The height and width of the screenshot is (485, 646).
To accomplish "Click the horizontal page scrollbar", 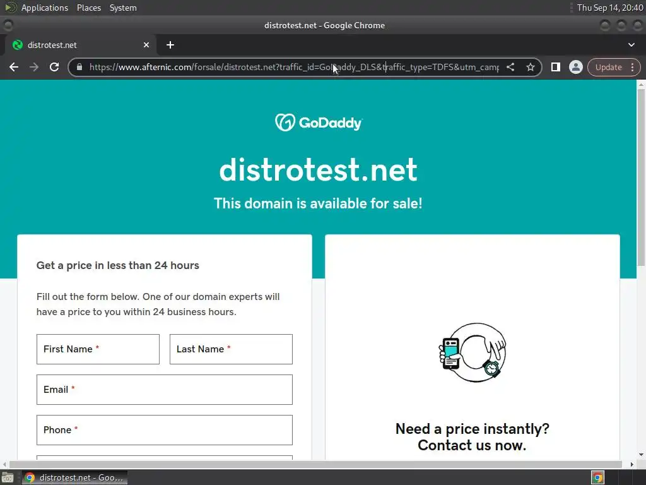I will pos(315,464).
